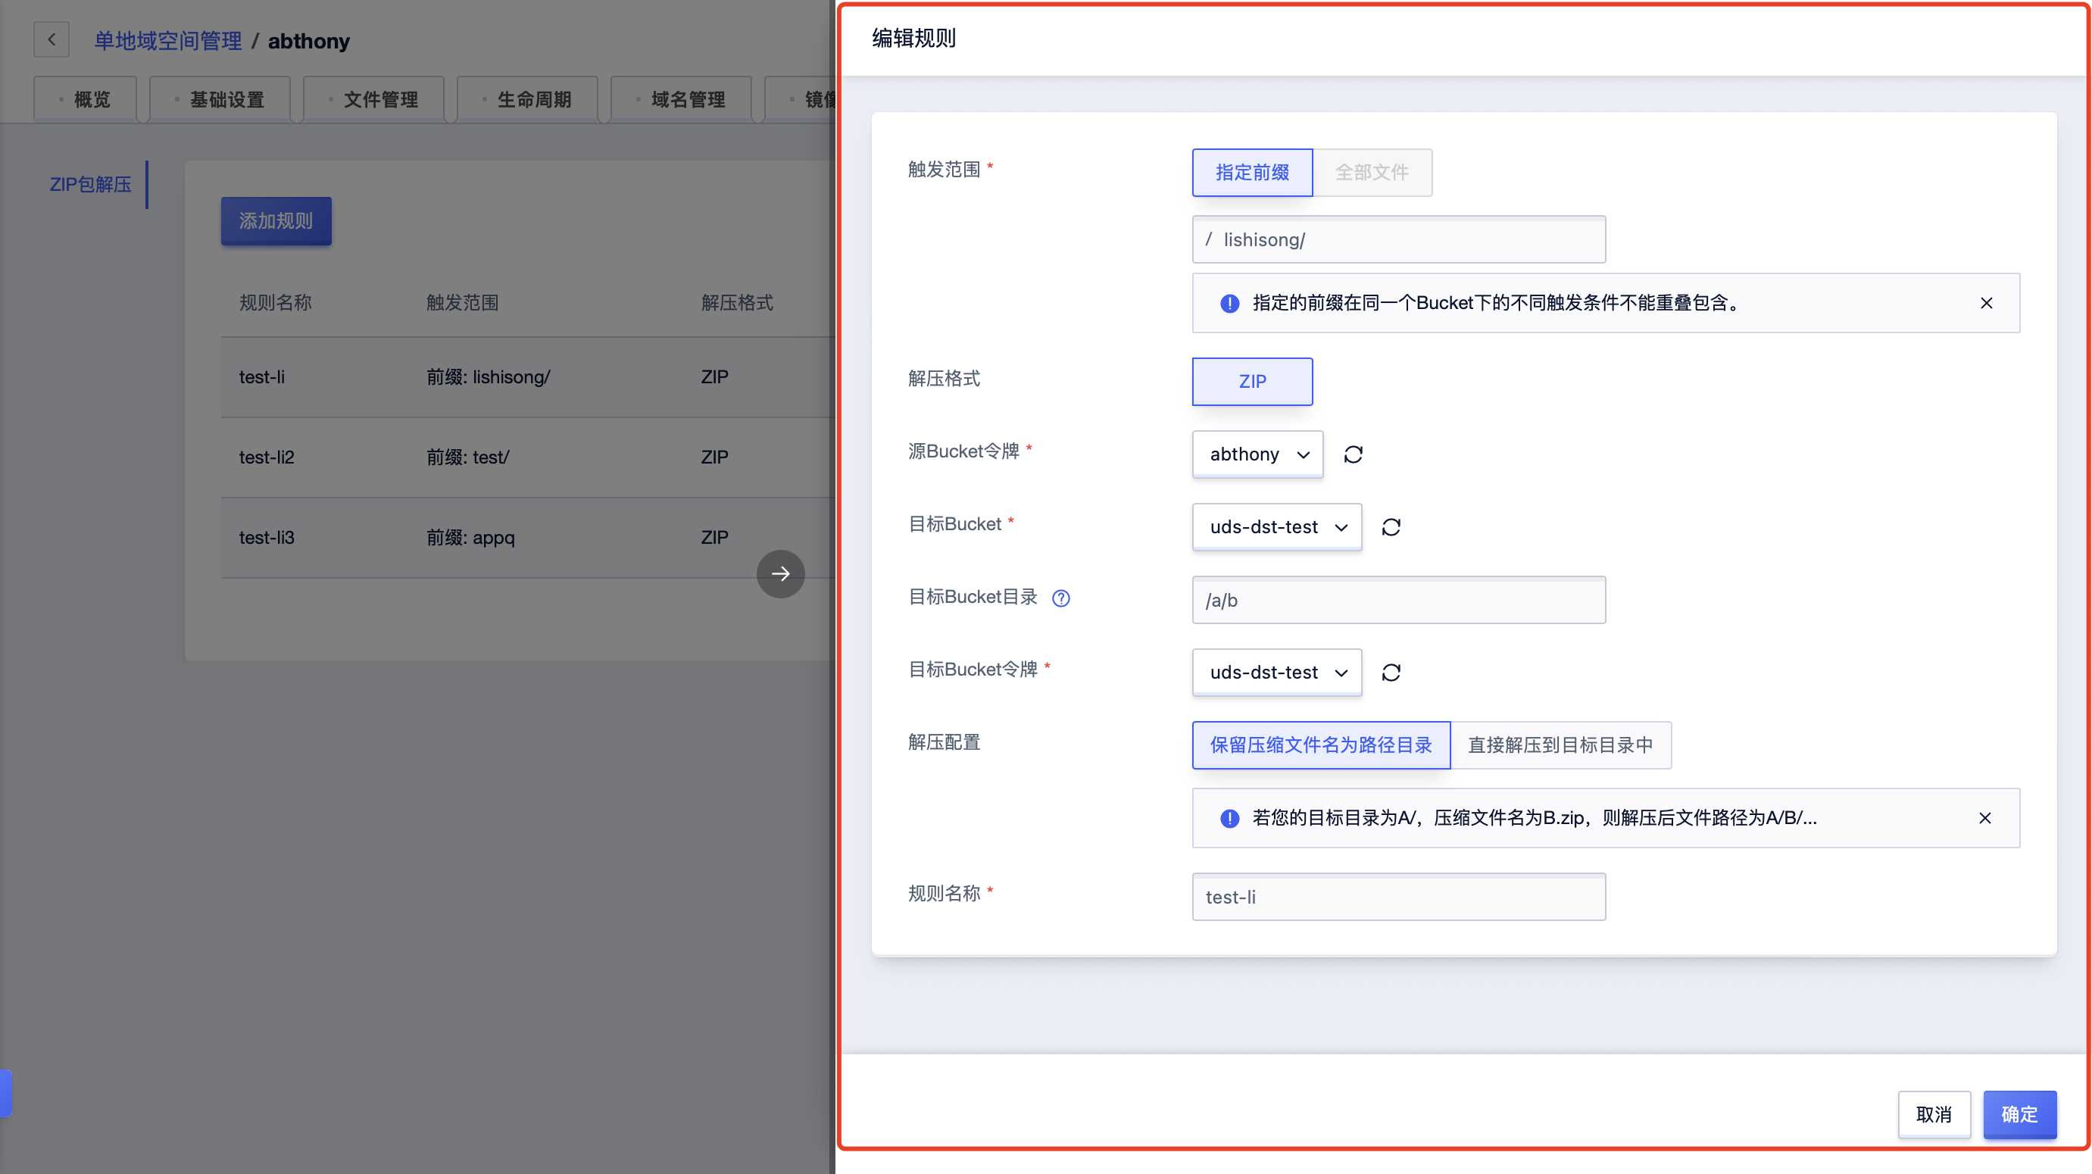Open the 目标Bucket目录 help question icon
Screen dimensions: 2092x1174
click(1060, 598)
